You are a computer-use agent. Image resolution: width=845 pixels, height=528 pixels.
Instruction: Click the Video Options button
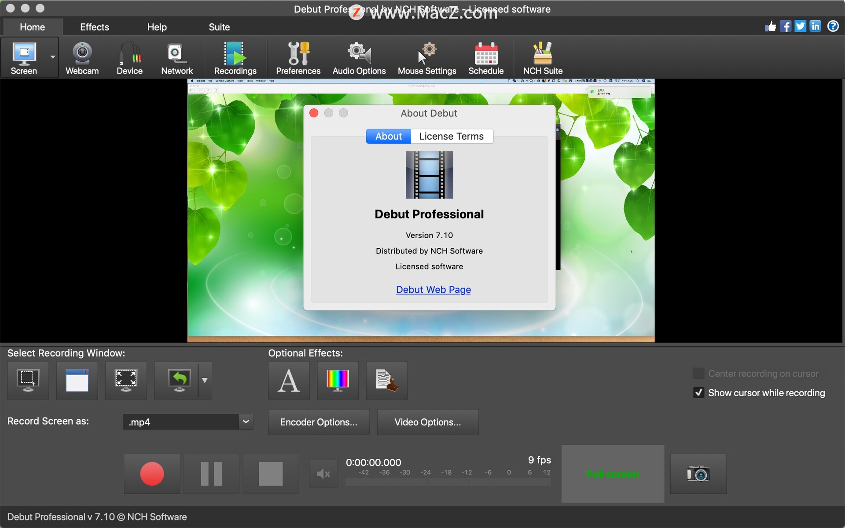point(428,422)
